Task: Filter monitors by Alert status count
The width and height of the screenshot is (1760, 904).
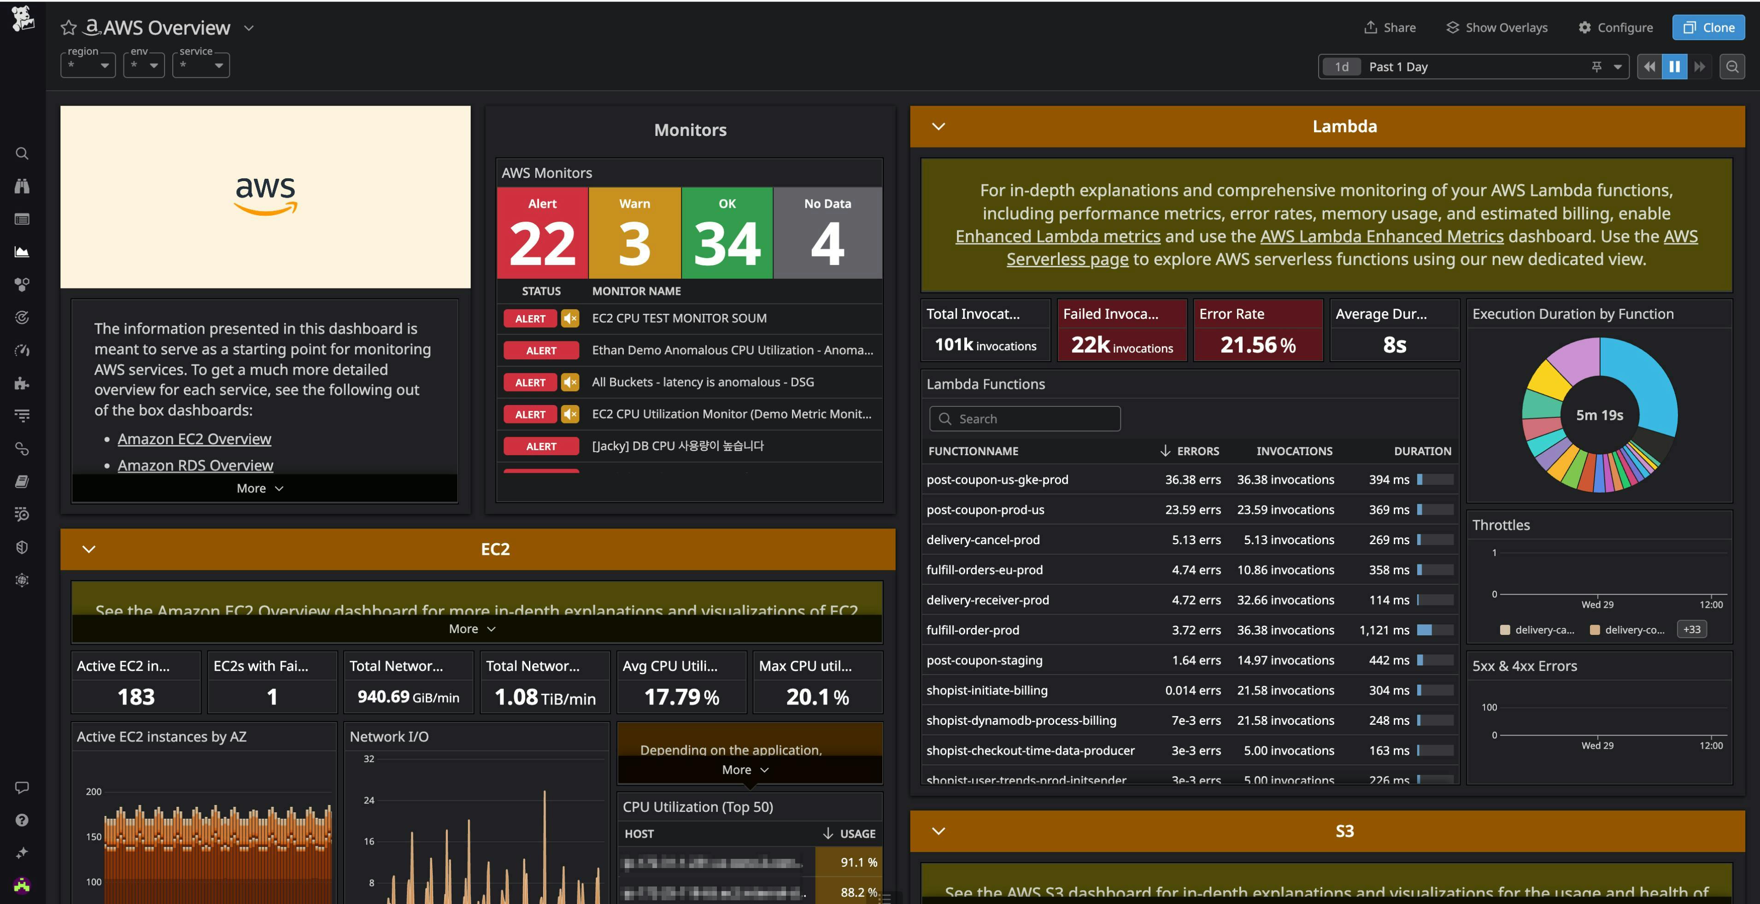Action: tap(542, 234)
